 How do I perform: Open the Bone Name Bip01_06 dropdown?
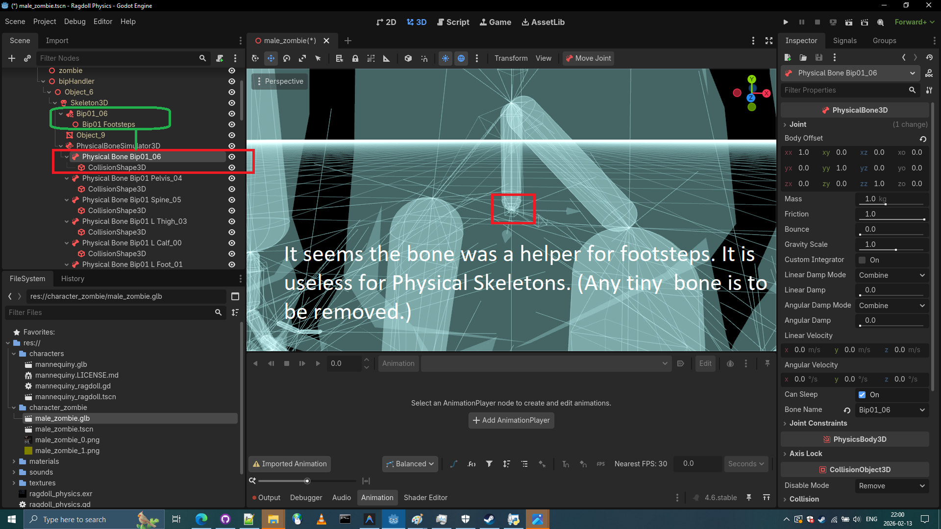tap(891, 410)
